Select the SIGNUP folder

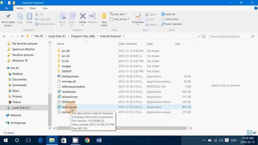[x=67, y=71]
